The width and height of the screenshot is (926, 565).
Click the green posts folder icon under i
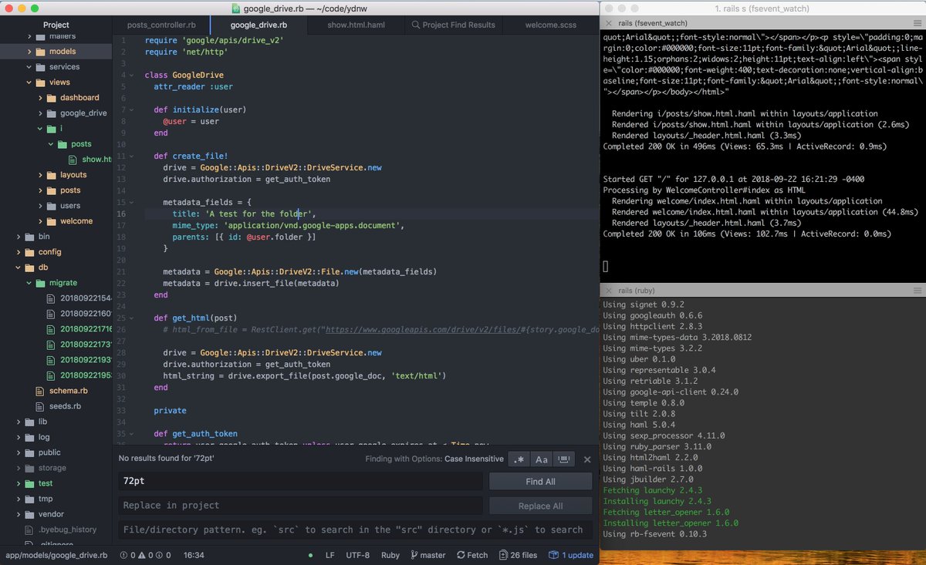click(x=63, y=144)
